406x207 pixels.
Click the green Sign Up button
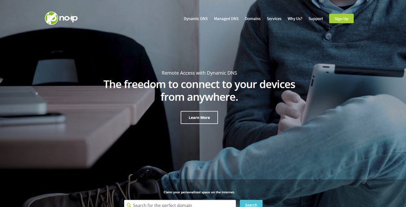[x=341, y=19]
